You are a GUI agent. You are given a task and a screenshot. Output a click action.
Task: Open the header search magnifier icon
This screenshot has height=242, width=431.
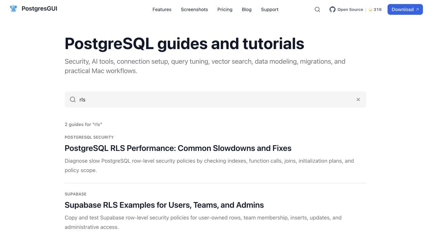click(x=317, y=9)
